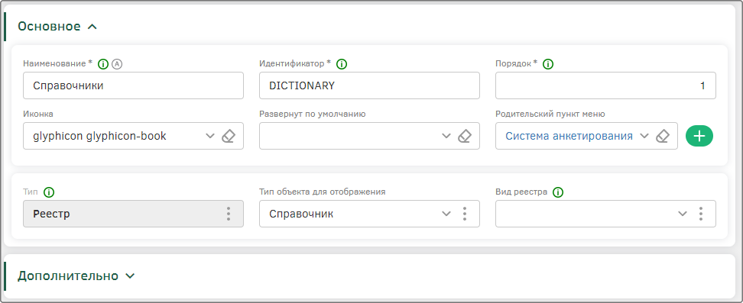This screenshot has width=743, height=303.
Task: Click the Реестр value in Тип
Action: point(51,214)
